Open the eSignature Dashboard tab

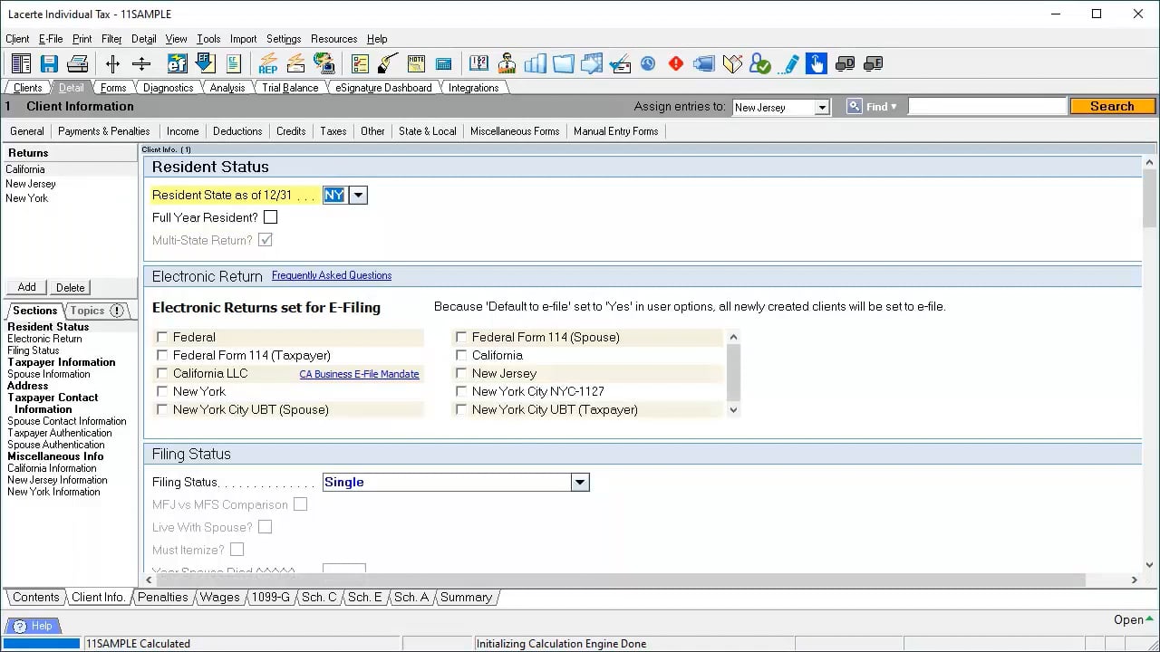pos(383,88)
